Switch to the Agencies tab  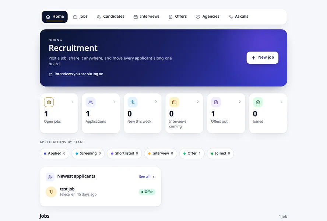(x=207, y=17)
